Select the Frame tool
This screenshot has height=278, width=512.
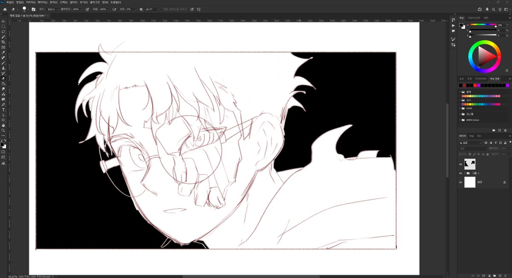(x=3, y=47)
